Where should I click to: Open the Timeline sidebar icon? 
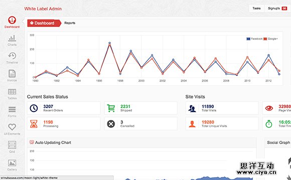tap(12, 55)
